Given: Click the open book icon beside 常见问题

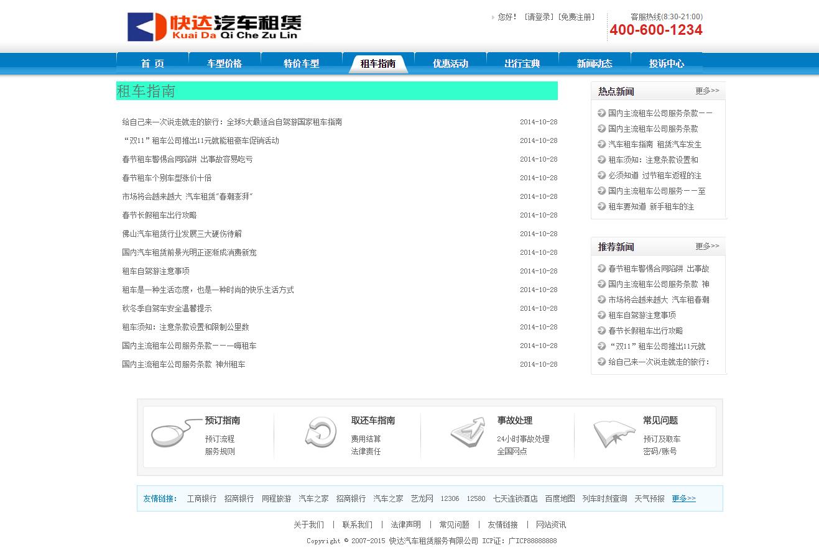Looking at the screenshot, I should [x=613, y=433].
